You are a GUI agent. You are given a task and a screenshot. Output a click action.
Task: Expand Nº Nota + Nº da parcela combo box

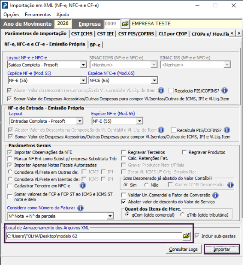coord(110,216)
